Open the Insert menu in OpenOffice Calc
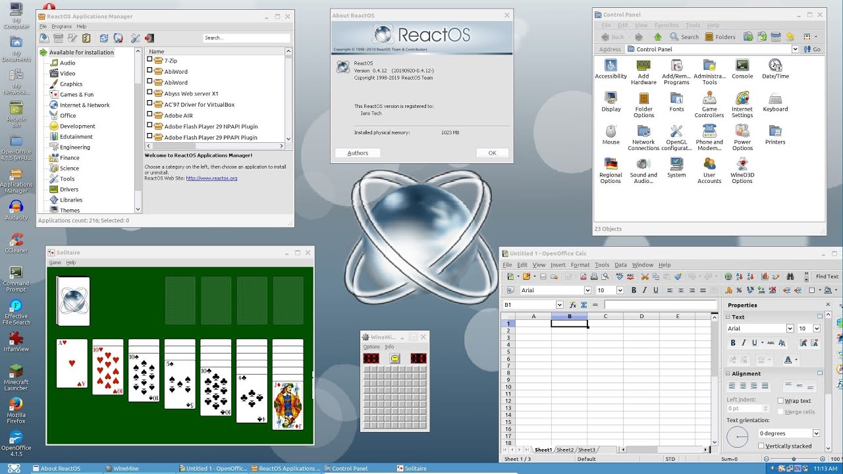The height and width of the screenshot is (474, 843). (x=558, y=265)
